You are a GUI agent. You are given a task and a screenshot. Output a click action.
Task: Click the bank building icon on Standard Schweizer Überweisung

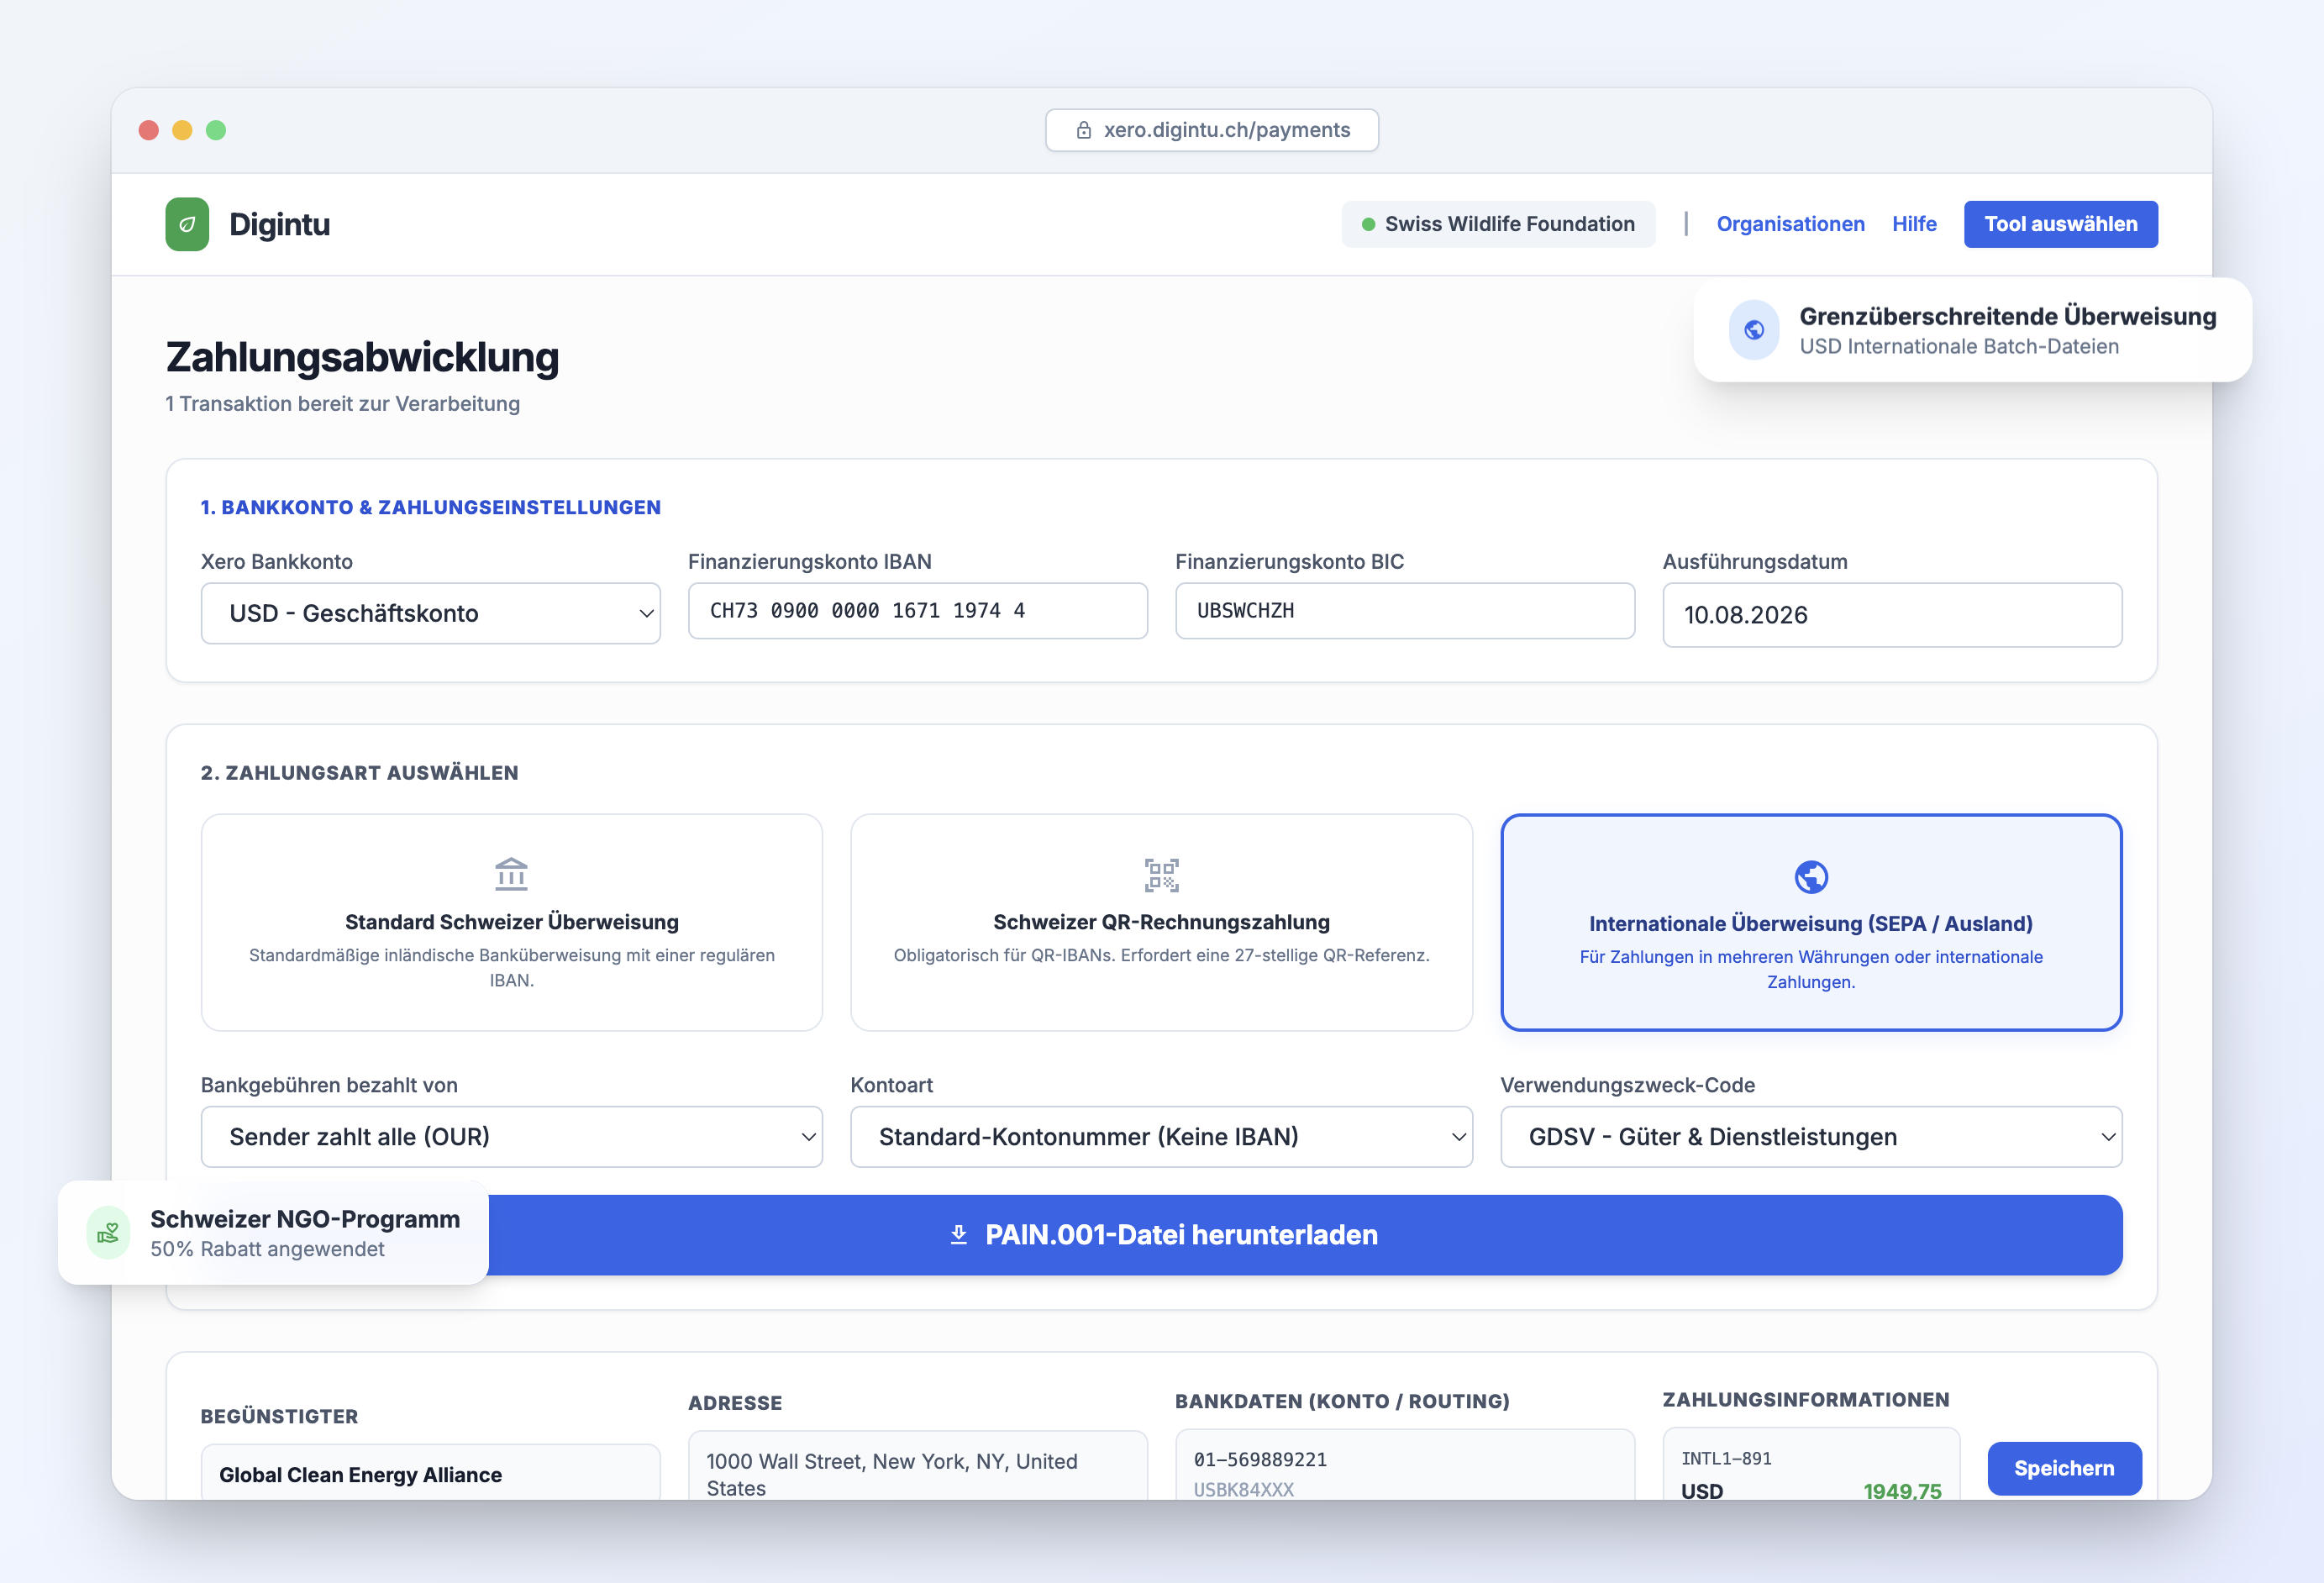click(511, 874)
